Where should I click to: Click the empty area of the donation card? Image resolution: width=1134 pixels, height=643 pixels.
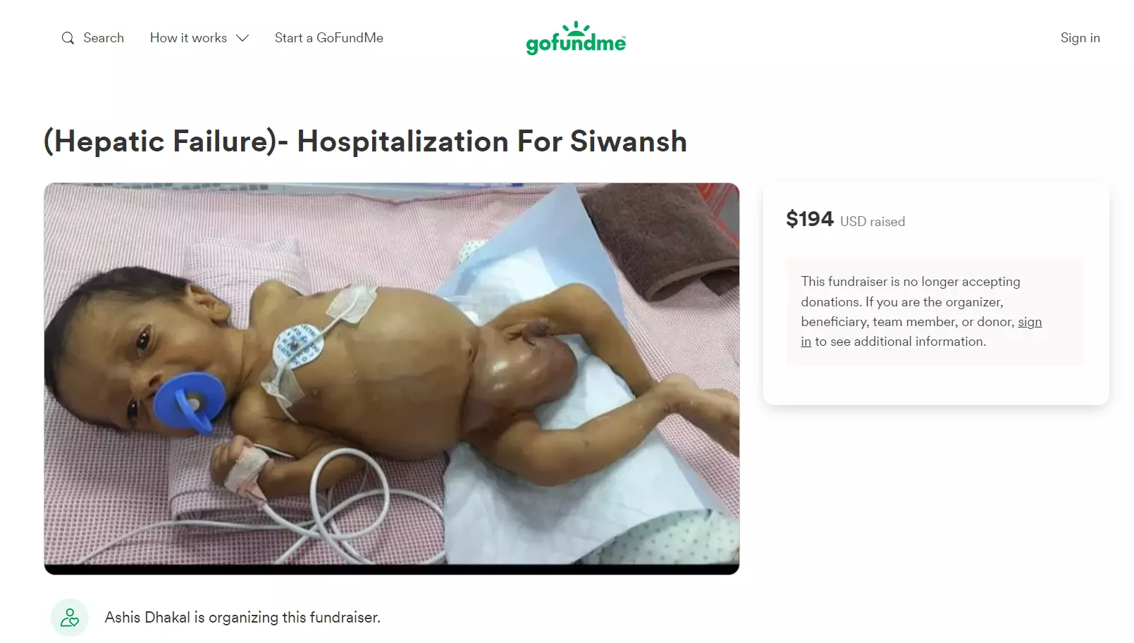click(935, 385)
